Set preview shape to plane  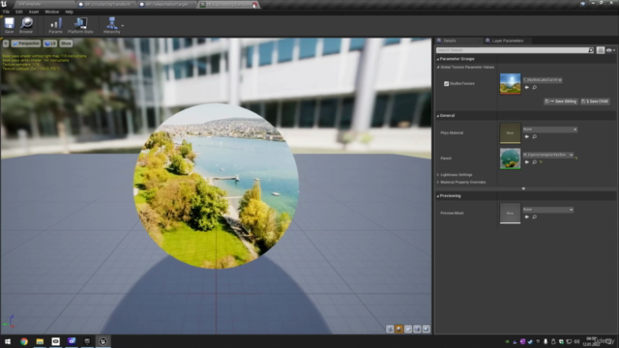(x=408, y=329)
